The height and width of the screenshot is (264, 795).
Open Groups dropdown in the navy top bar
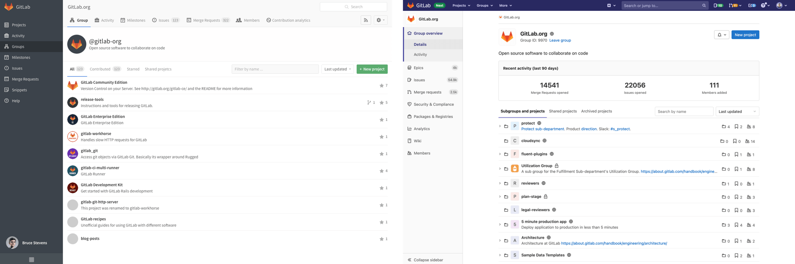[485, 5]
